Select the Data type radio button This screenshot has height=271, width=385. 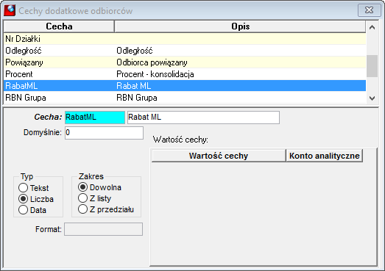coord(23,210)
